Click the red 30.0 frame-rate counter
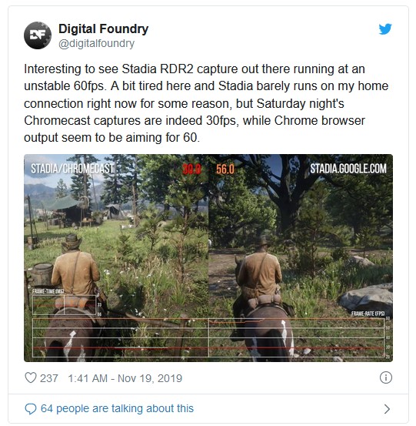This screenshot has width=416, height=426. click(x=191, y=169)
